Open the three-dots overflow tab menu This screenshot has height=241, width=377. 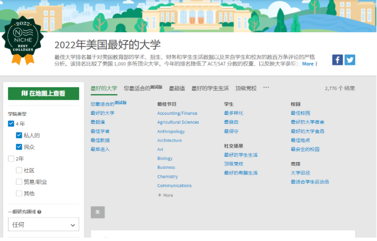266,88
